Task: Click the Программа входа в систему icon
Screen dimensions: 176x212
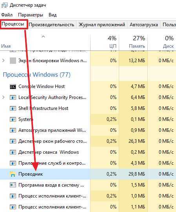Action: point(13,185)
